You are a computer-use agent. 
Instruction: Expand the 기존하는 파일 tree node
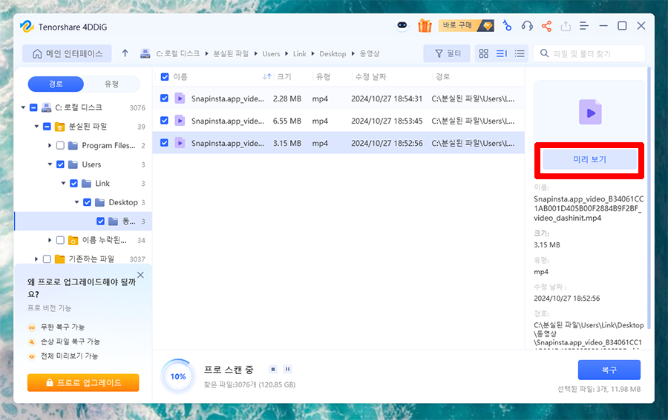(36, 259)
